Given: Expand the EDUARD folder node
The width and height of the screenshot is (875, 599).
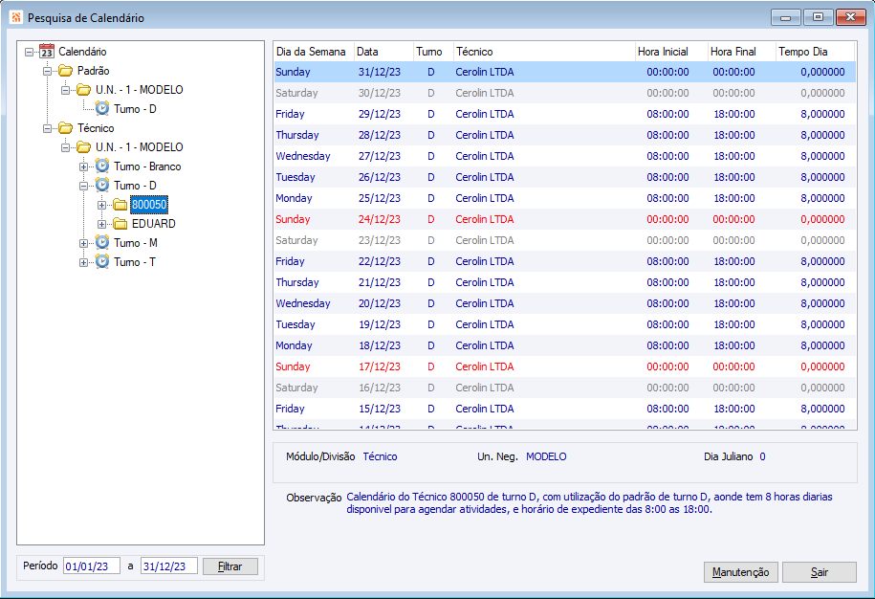Looking at the screenshot, I should click(x=101, y=224).
